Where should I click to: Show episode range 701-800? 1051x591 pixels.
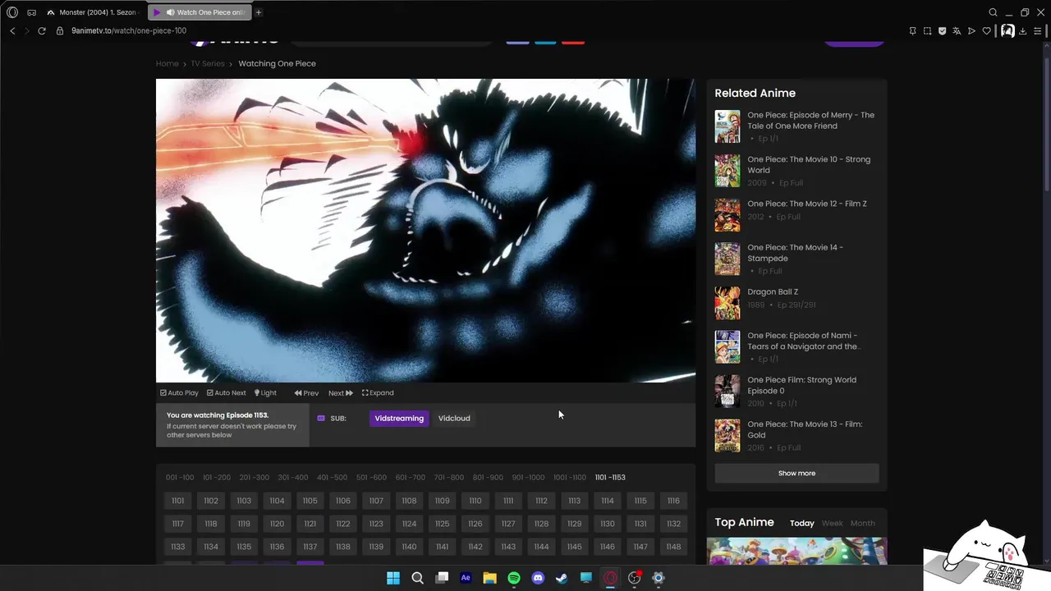point(449,477)
